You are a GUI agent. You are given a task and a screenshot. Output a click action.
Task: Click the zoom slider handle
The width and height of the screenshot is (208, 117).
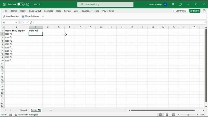[188, 115]
